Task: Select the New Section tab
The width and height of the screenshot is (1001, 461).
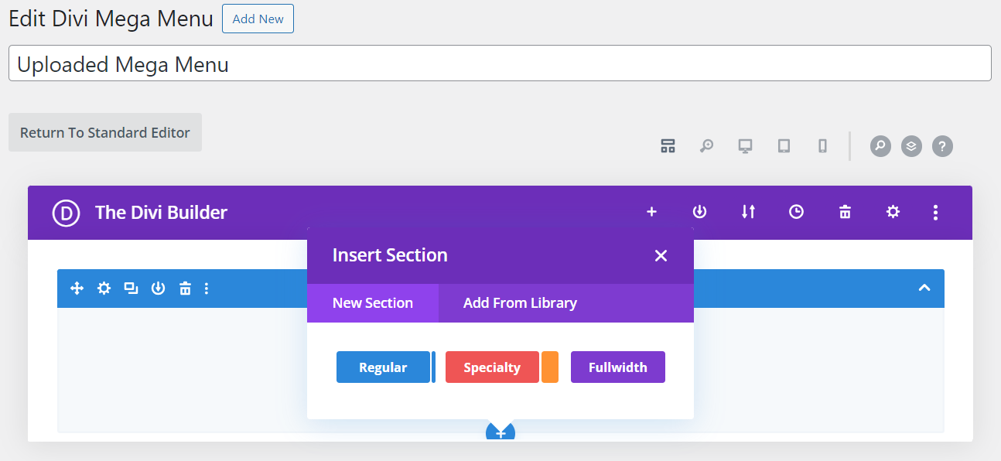Action: 373,303
